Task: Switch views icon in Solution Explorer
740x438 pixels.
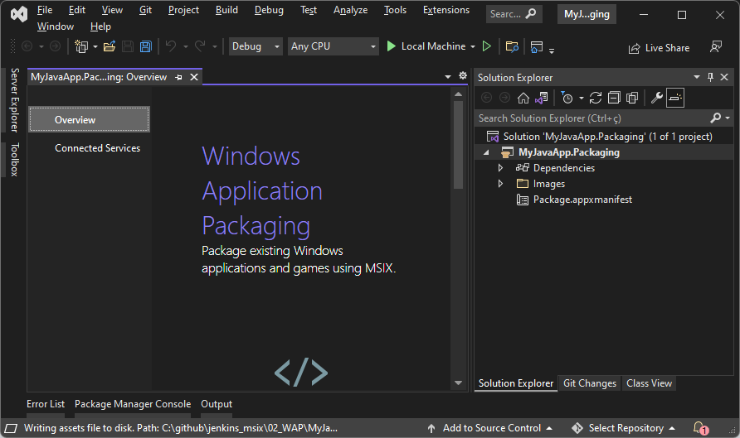Action: 542,98
